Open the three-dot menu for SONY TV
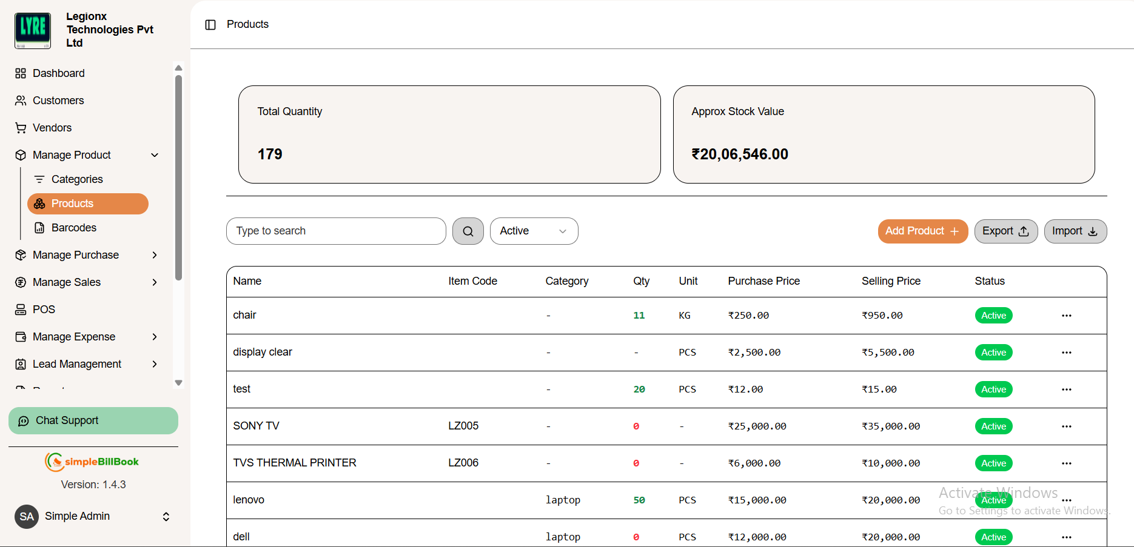Screen dimensions: 1134x547 point(1066,426)
